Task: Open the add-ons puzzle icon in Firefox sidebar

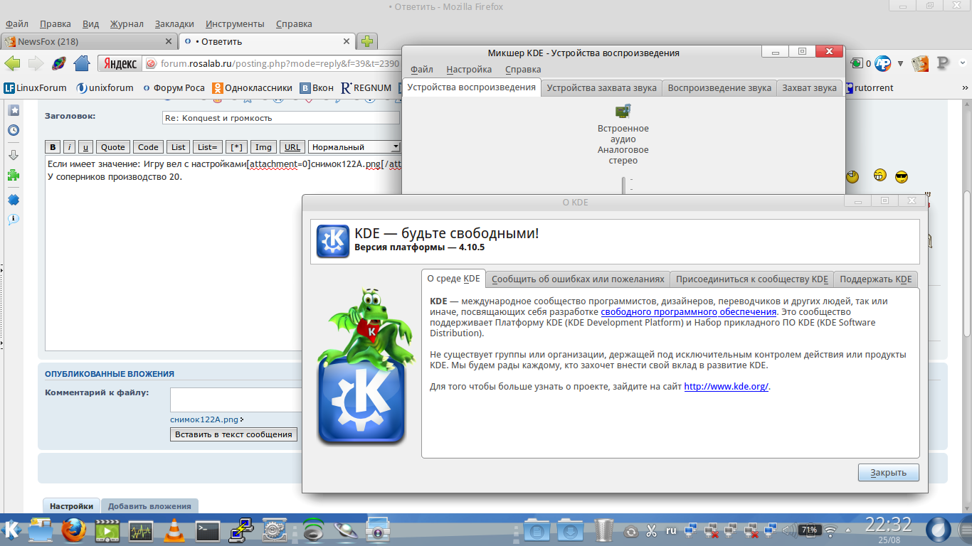Action: click(x=14, y=175)
